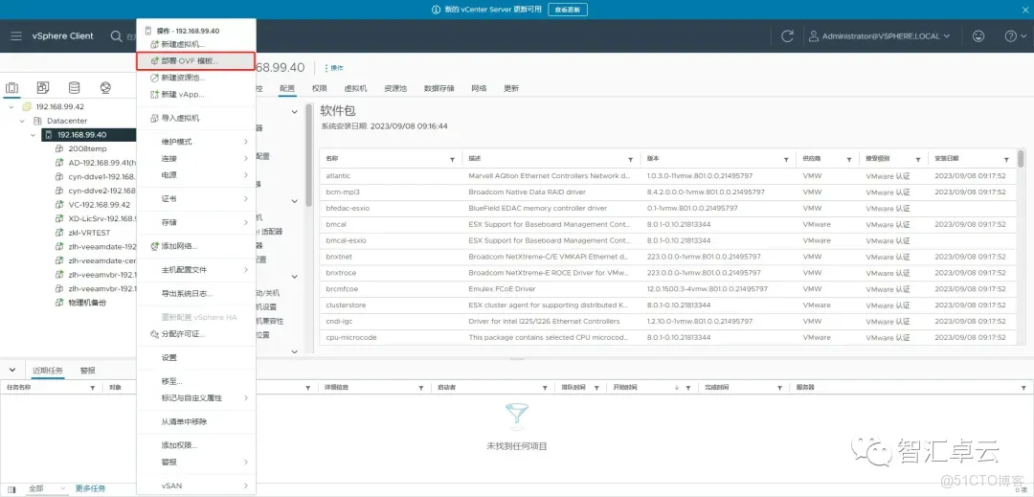Filter the 安装日期 column
The width and height of the screenshot is (1034, 497).
[1006, 160]
